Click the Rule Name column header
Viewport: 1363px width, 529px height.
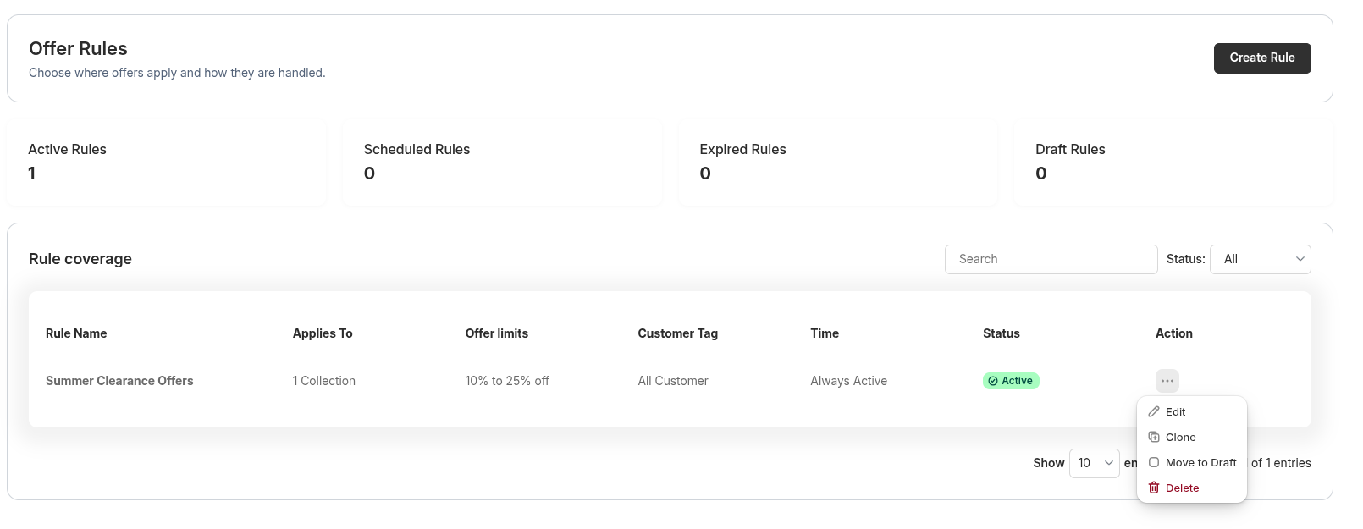(x=76, y=333)
